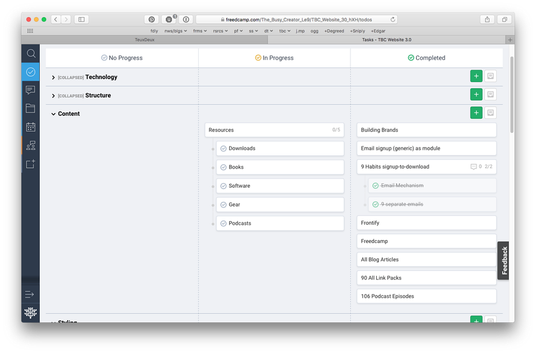Mark Podcasts subtask as complete
This screenshot has height=353, width=536.
223,223
